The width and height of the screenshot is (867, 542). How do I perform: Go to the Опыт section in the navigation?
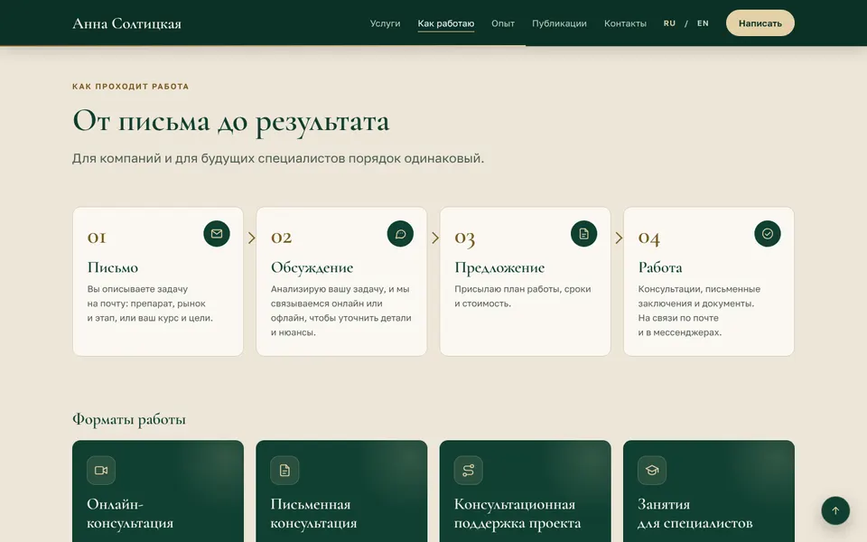(503, 23)
